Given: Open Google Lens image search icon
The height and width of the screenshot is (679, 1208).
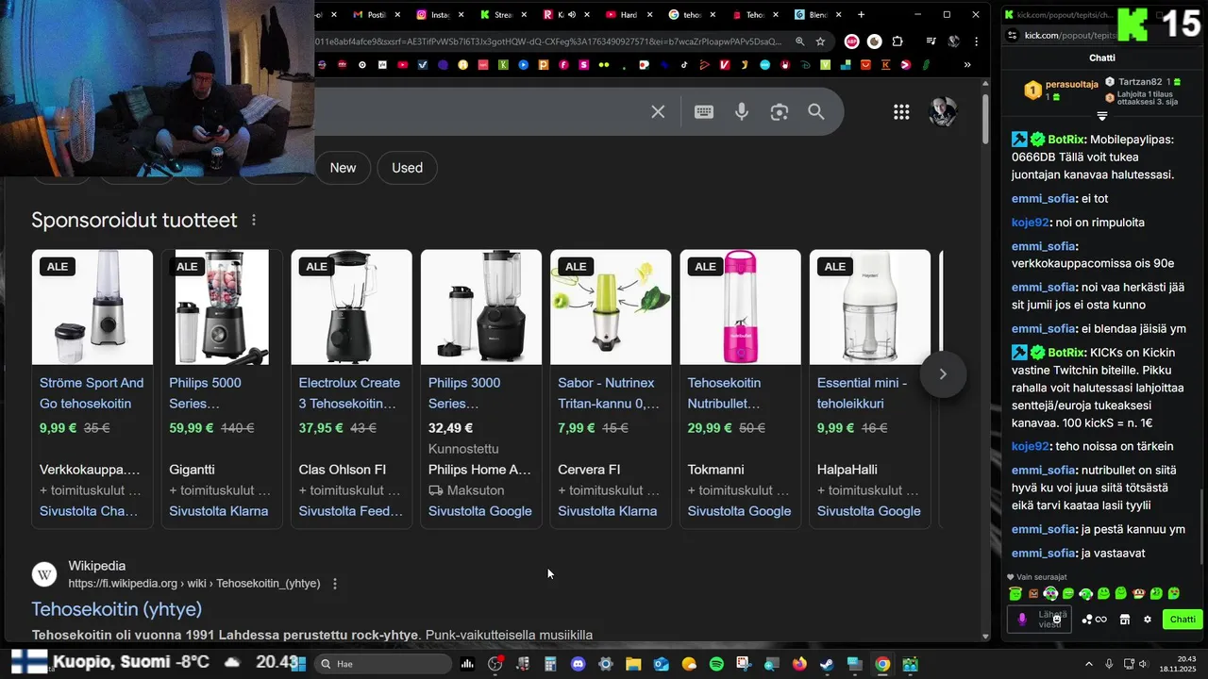Looking at the screenshot, I should (779, 112).
